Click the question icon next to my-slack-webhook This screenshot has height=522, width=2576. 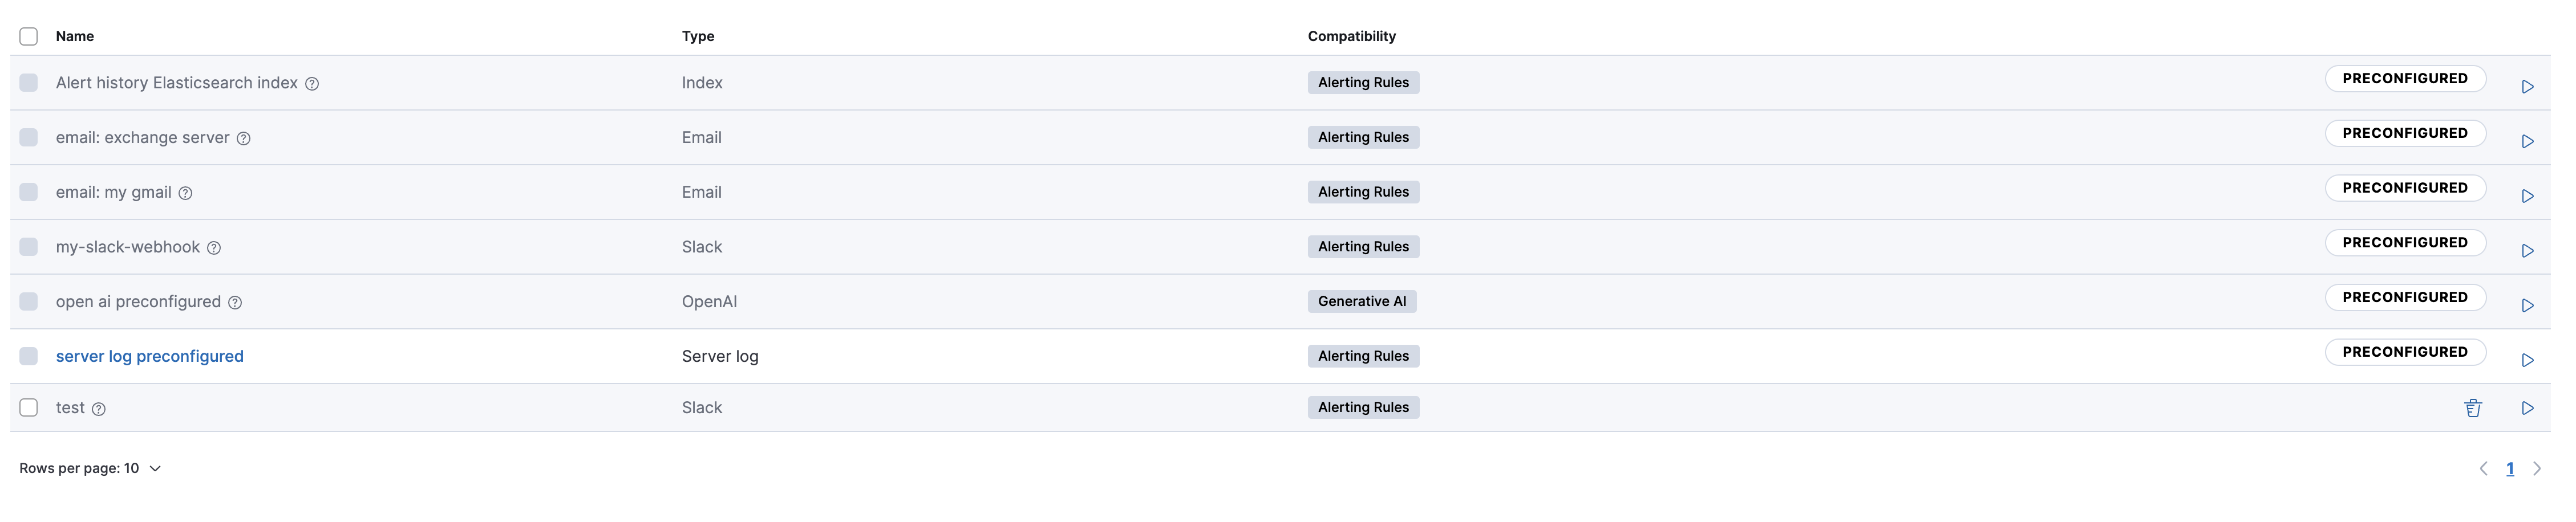coord(214,247)
